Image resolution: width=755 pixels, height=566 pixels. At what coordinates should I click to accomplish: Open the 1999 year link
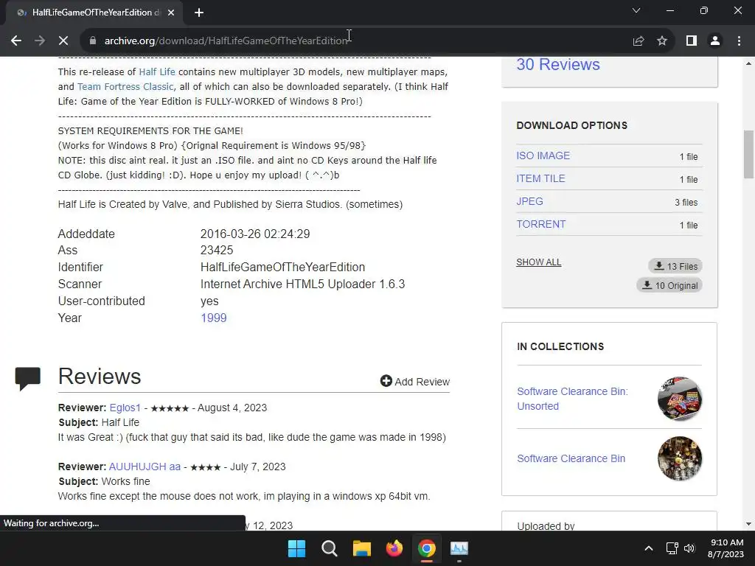(x=213, y=318)
